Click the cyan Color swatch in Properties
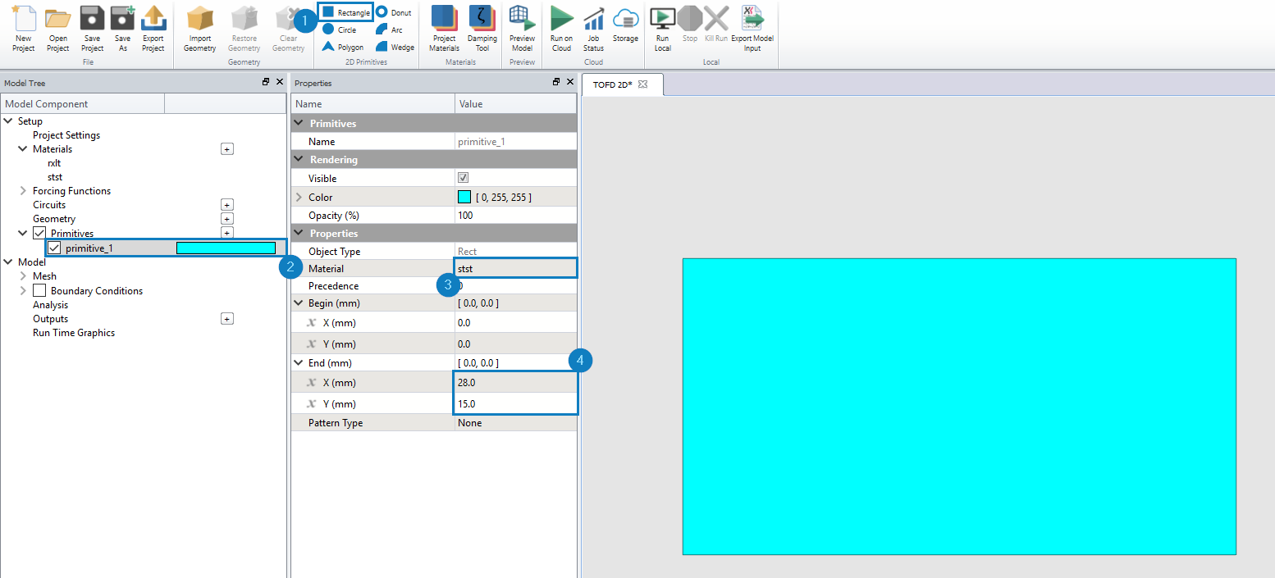Viewport: 1275px width, 578px height. [x=464, y=197]
